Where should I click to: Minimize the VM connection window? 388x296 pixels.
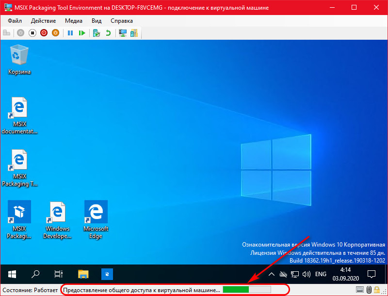click(x=332, y=7)
